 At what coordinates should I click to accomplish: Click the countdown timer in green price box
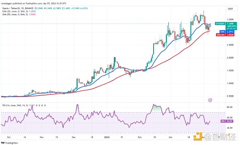231,29
